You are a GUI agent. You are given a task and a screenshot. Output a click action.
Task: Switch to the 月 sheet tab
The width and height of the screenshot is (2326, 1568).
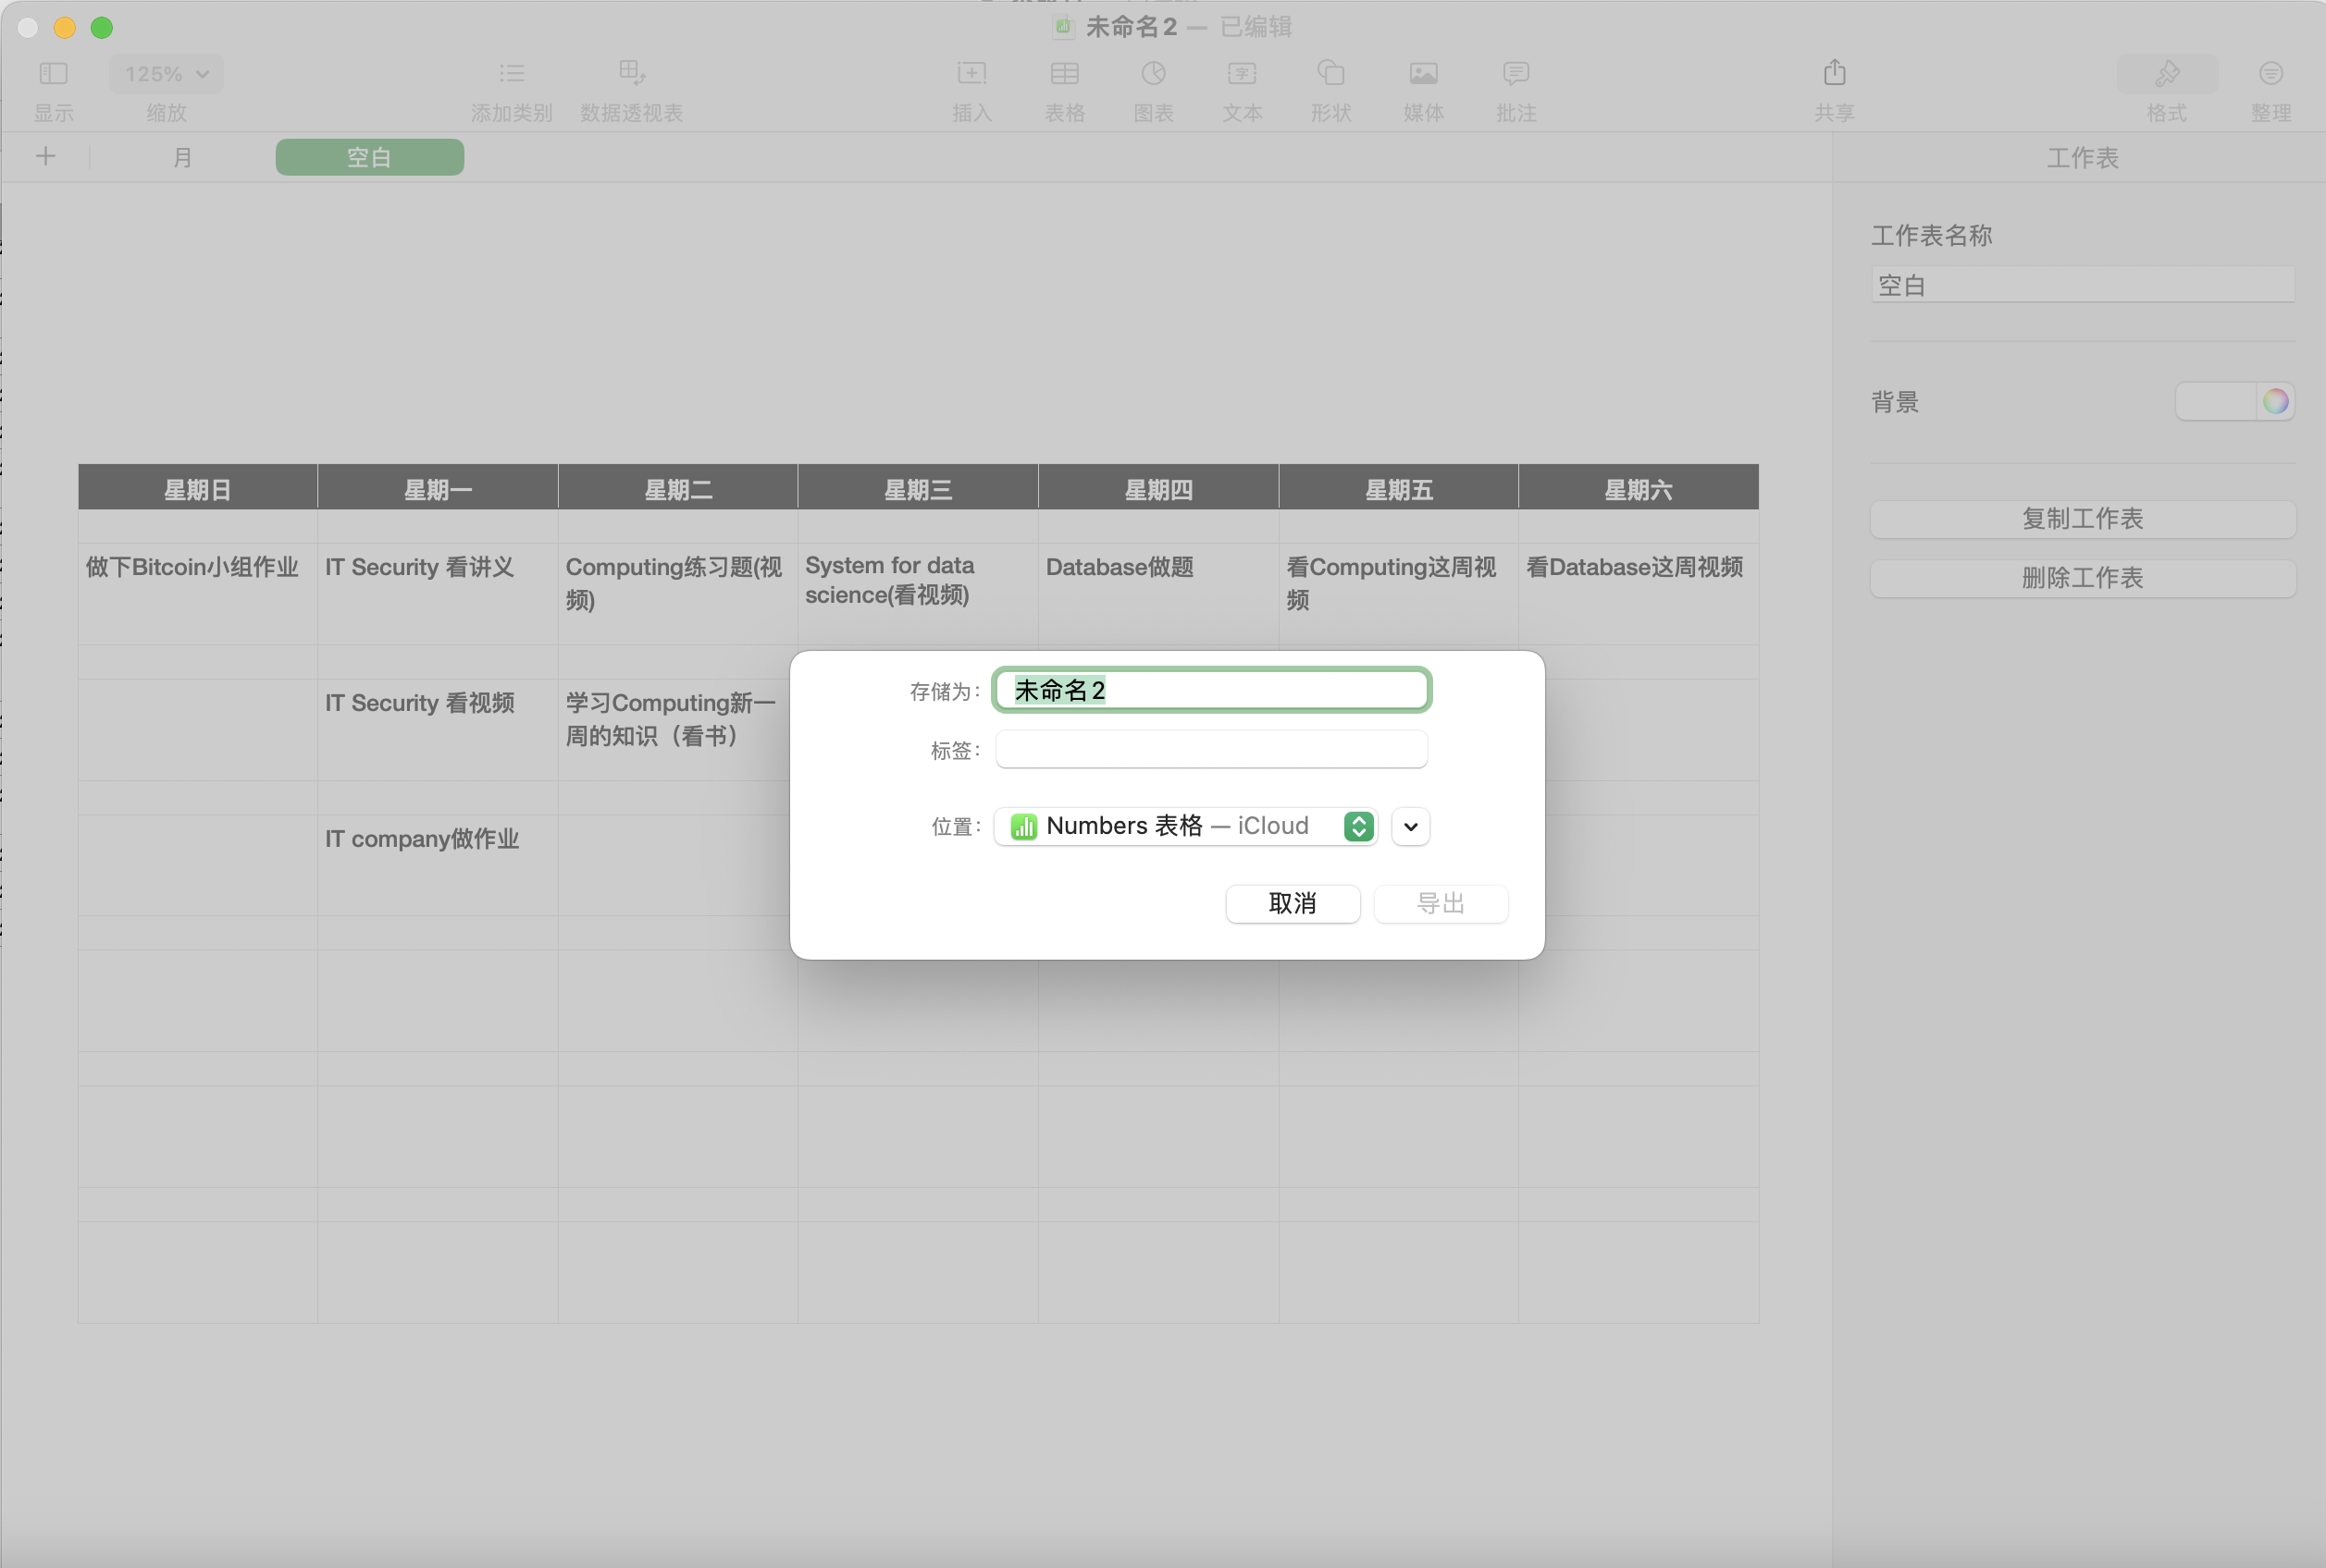tap(182, 157)
